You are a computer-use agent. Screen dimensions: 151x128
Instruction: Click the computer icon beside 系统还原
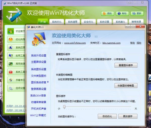[x=11, y=47]
